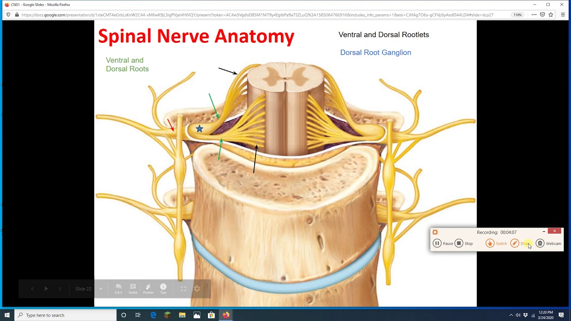Enable the laser Pointer tool
Image resolution: width=571 pixels, height=321 pixels.
148,289
